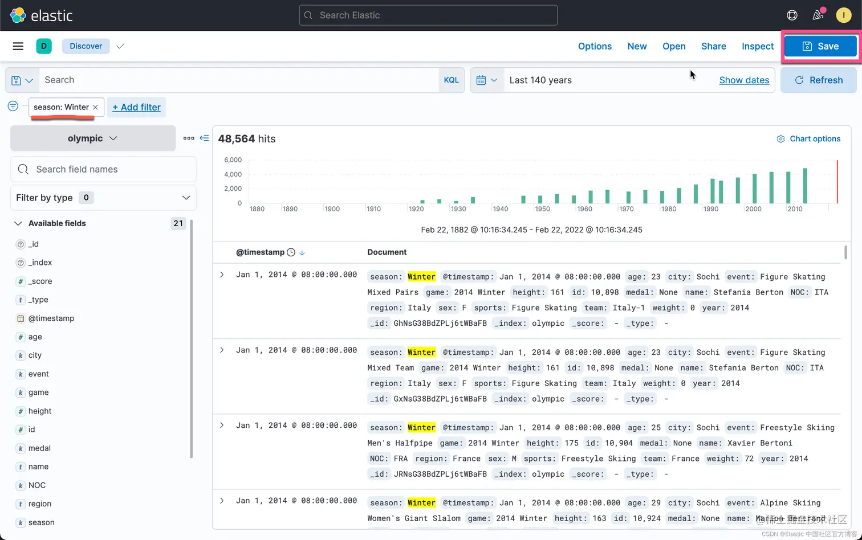Remove the season: Winter filter
Screen dimensions: 862x540
(95, 107)
